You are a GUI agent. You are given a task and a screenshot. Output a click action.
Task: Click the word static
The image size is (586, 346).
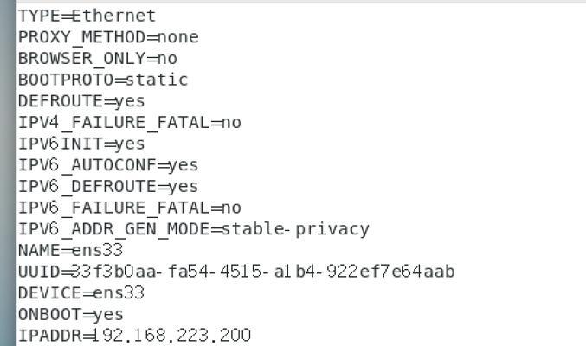(x=157, y=80)
